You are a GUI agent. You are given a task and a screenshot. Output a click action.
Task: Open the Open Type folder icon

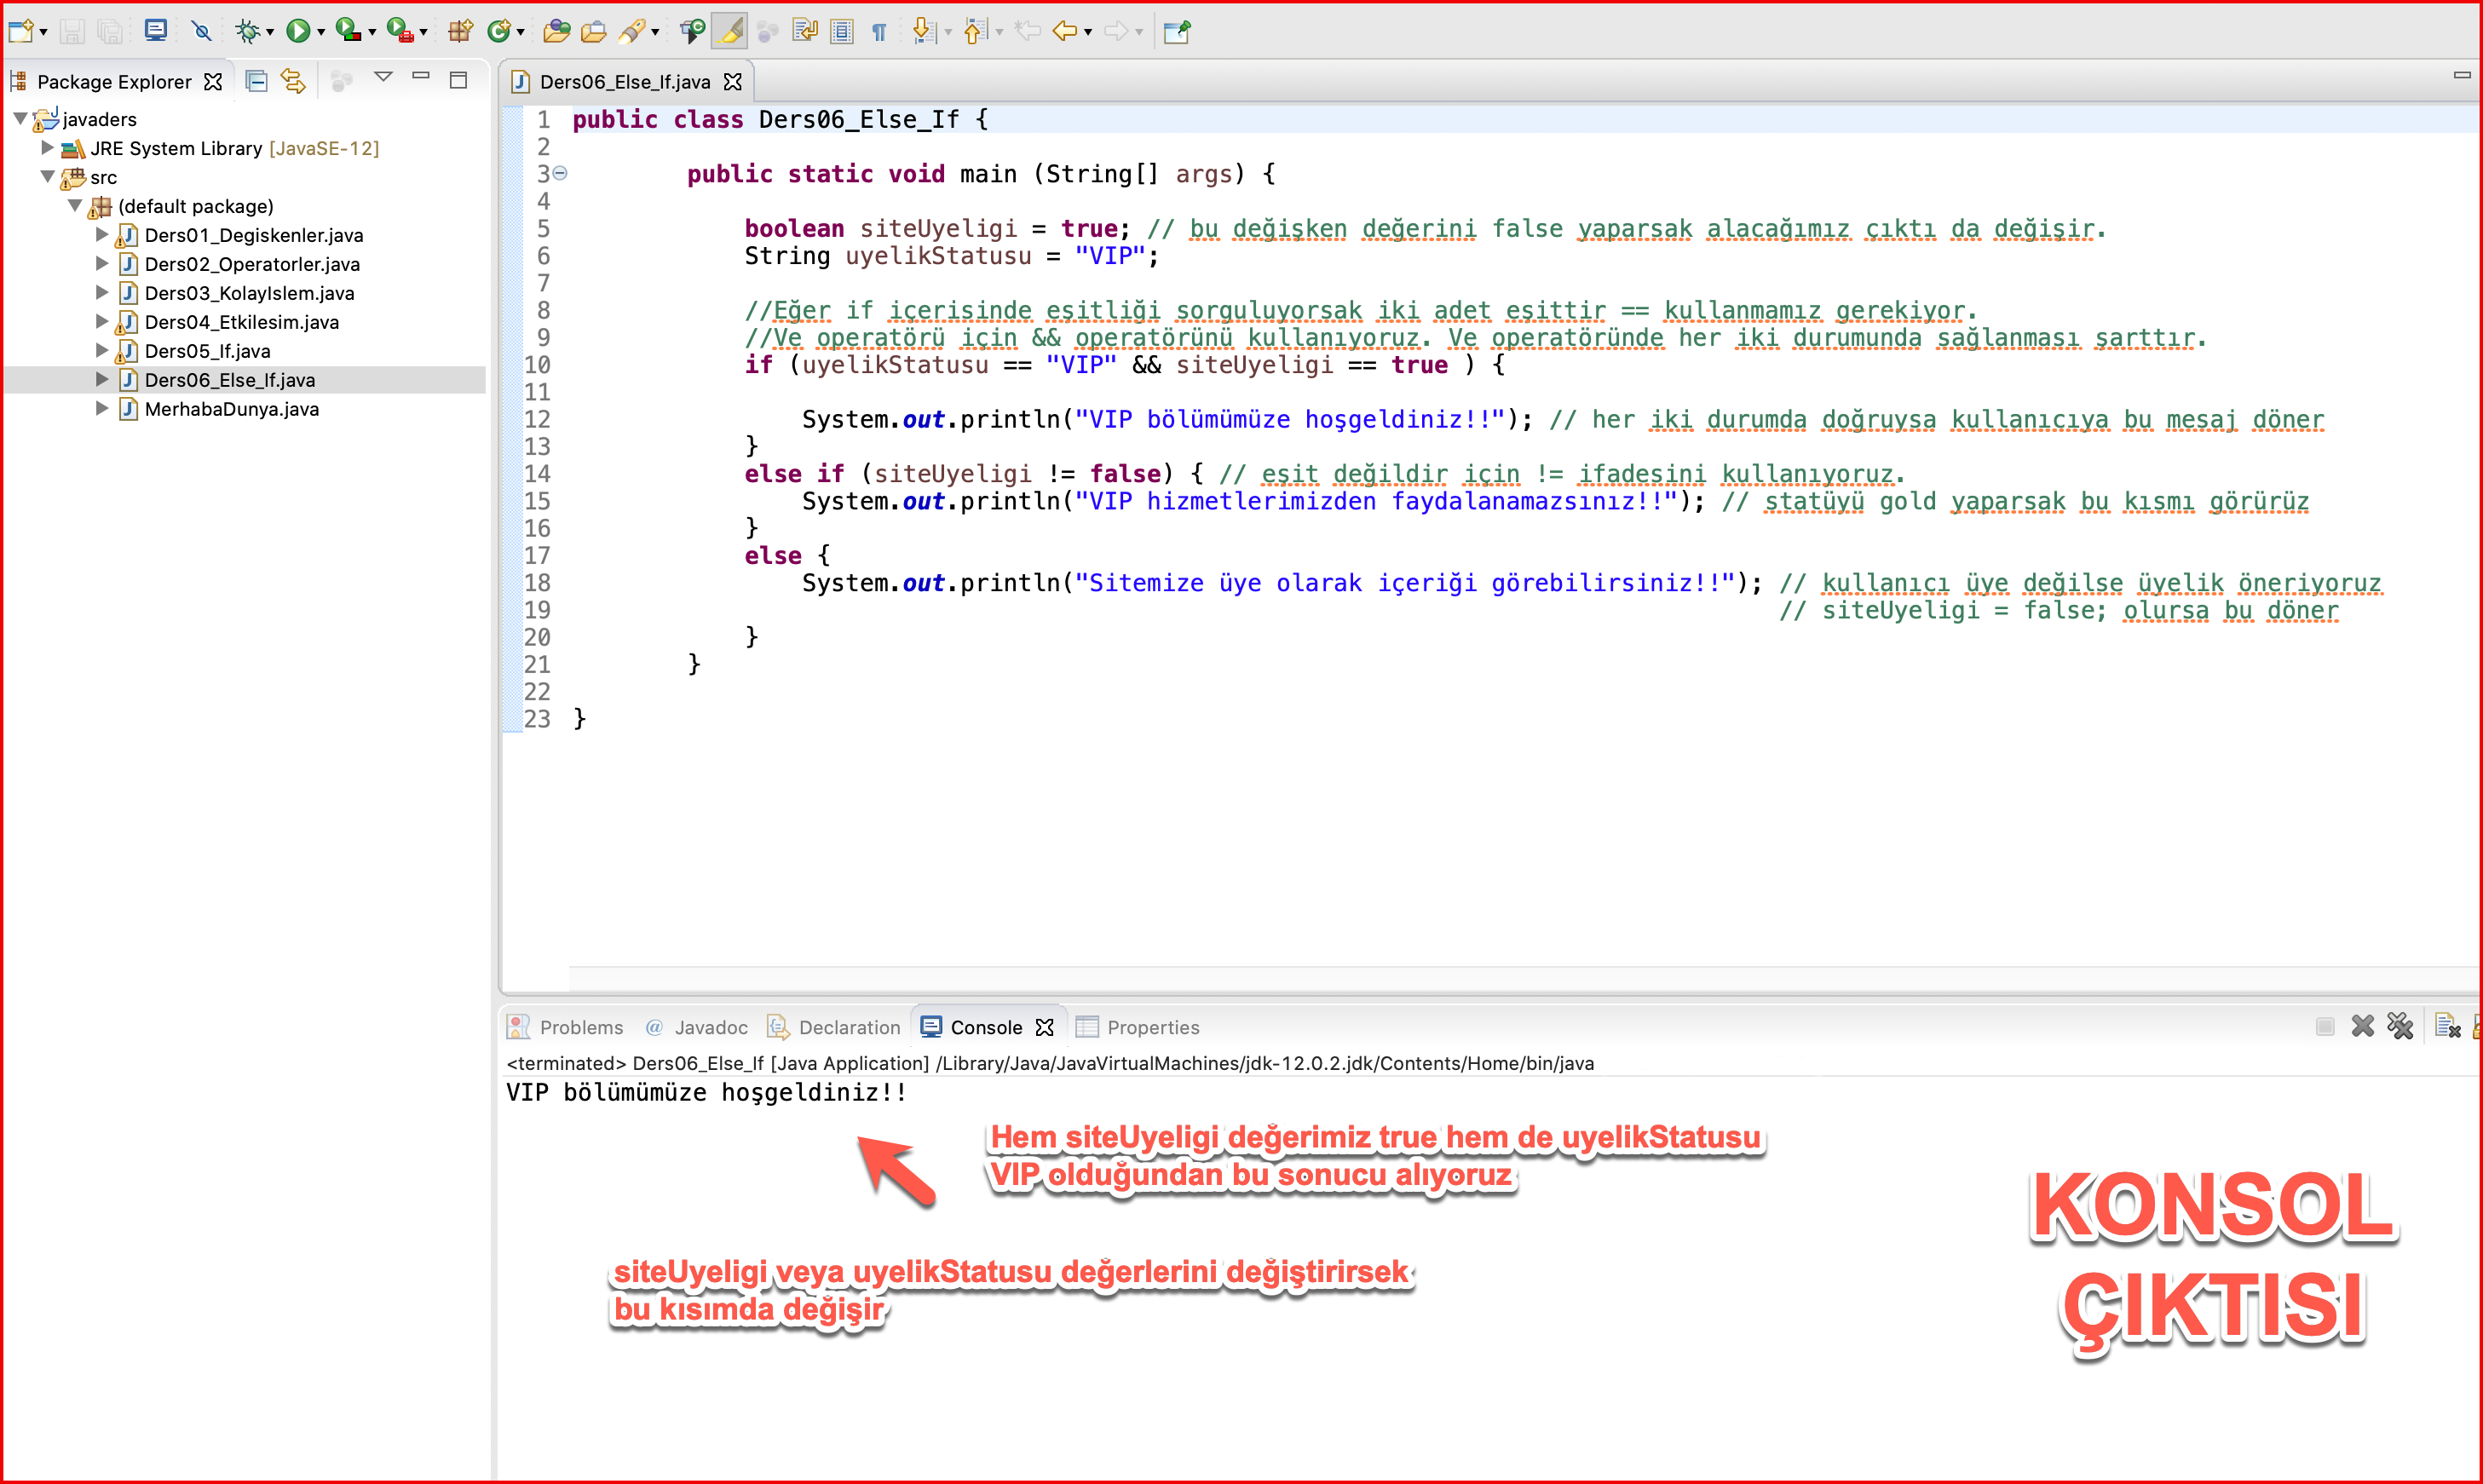coord(556,32)
